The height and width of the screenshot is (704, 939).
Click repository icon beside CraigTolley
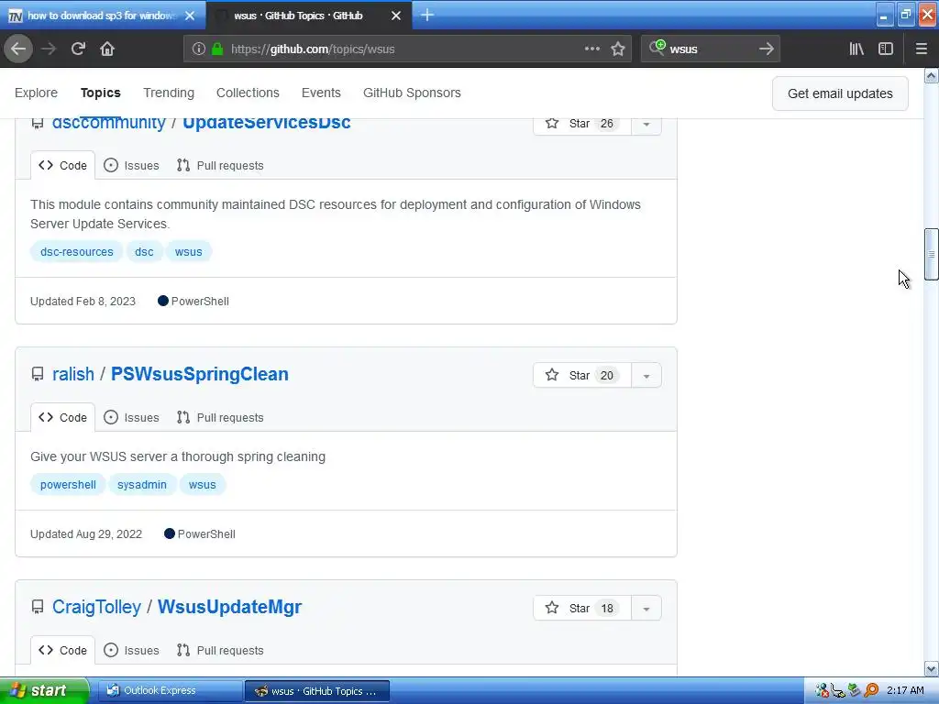37,608
